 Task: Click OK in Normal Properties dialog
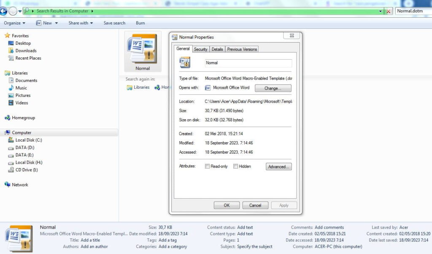click(227, 205)
